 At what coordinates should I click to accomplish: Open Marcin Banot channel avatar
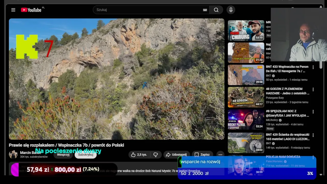click(13, 154)
